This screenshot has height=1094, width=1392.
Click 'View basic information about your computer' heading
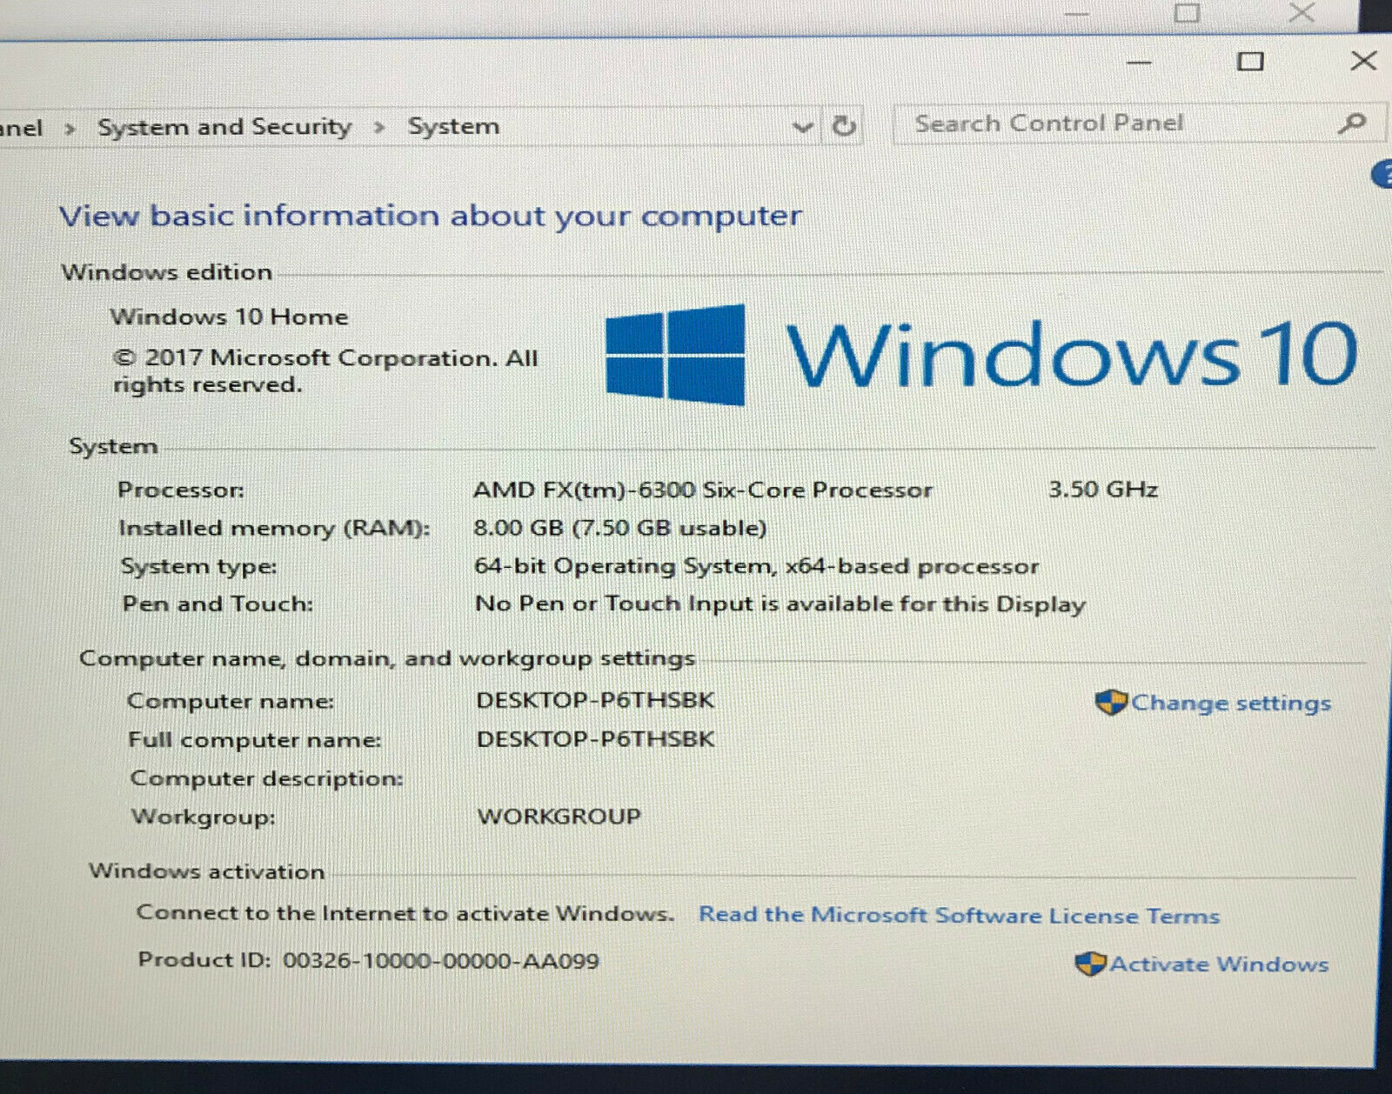431,217
